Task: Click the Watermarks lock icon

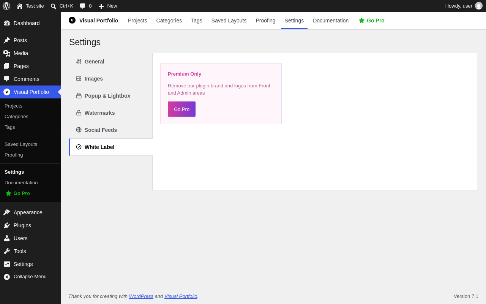Action: point(79,112)
